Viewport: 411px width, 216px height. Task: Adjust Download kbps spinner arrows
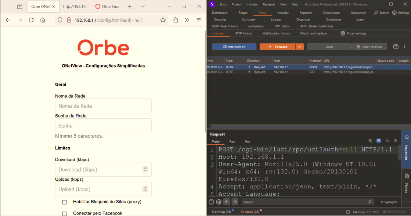(145, 169)
